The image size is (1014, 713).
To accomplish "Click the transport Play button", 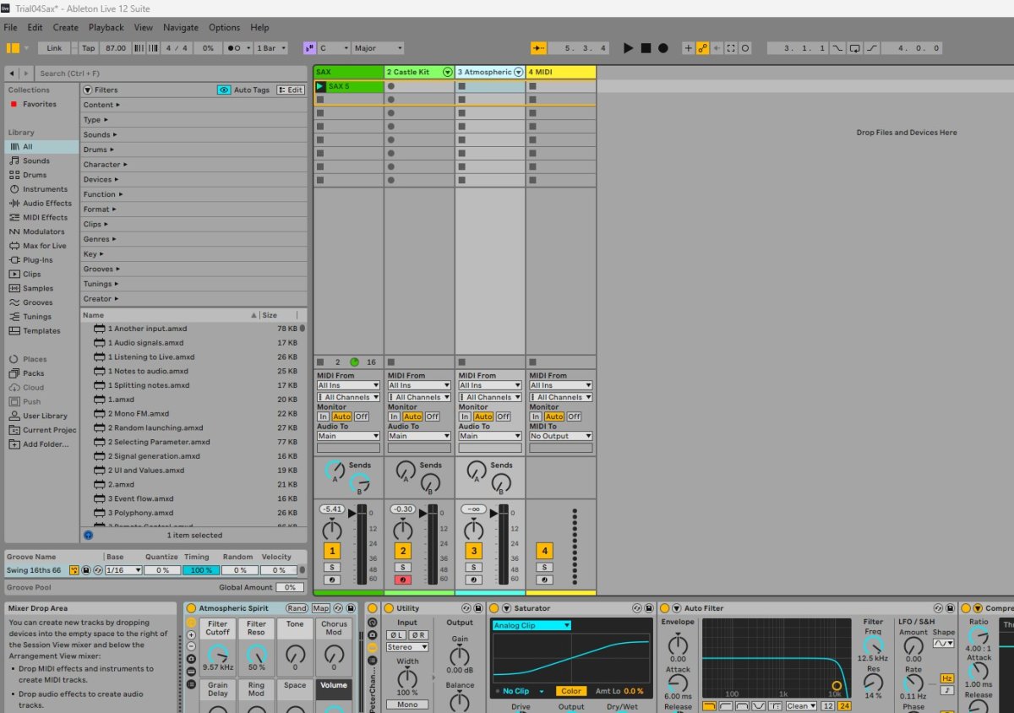I will (628, 48).
